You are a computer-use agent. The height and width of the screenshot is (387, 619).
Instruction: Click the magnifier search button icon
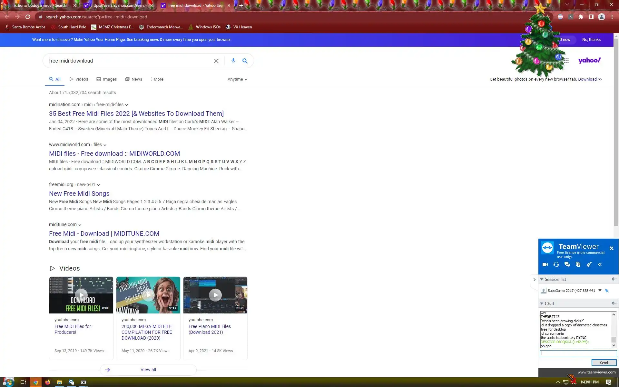pyautogui.click(x=245, y=61)
